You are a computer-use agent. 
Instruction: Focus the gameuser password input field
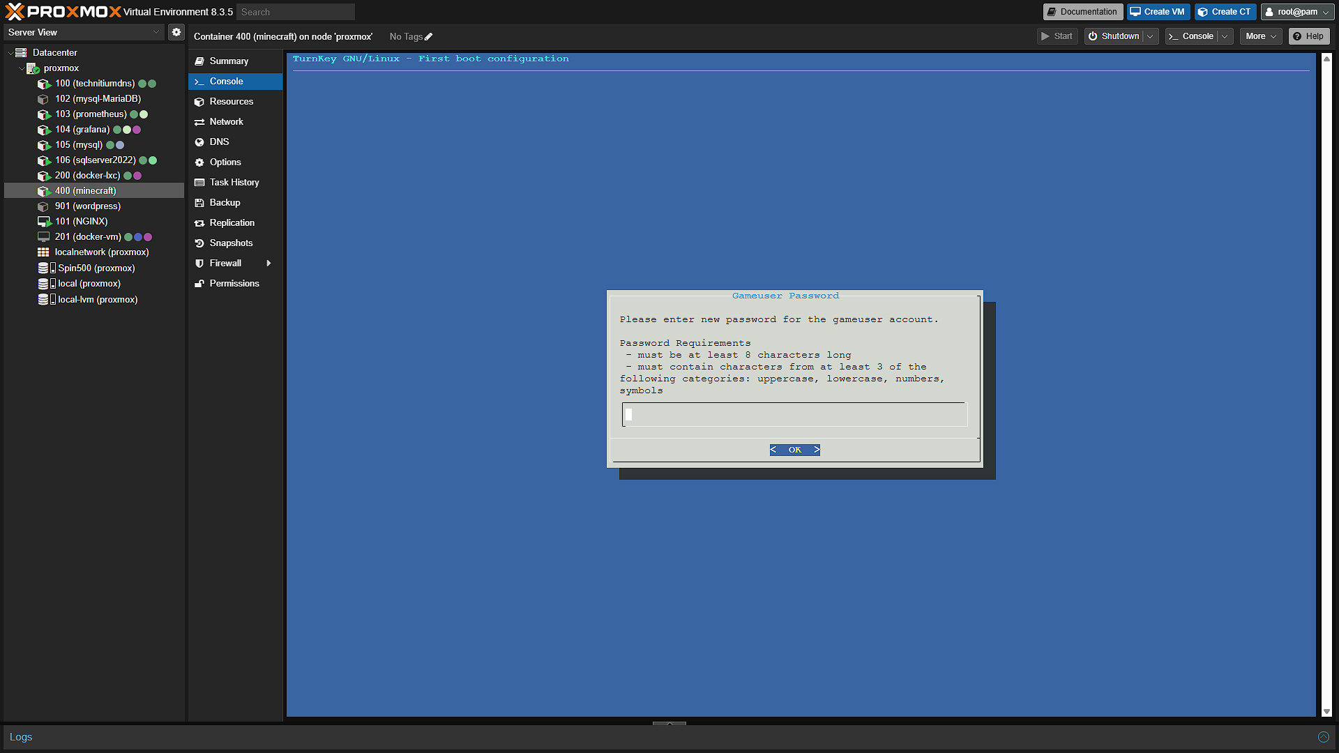tap(794, 415)
